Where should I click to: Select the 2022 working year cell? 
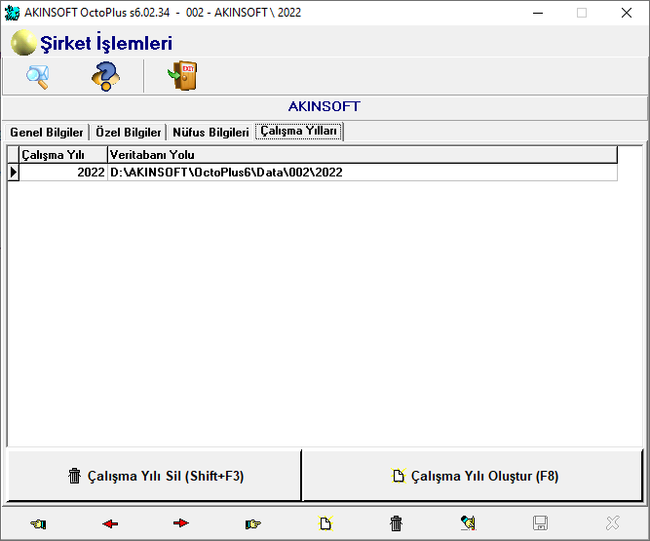coord(63,173)
